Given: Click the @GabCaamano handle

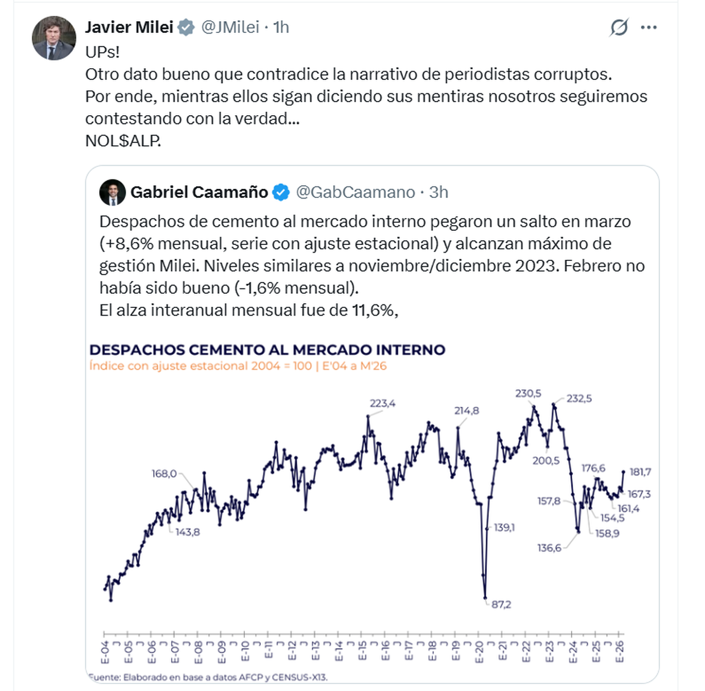Looking at the screenshot, I should click(x=355, y=192).
